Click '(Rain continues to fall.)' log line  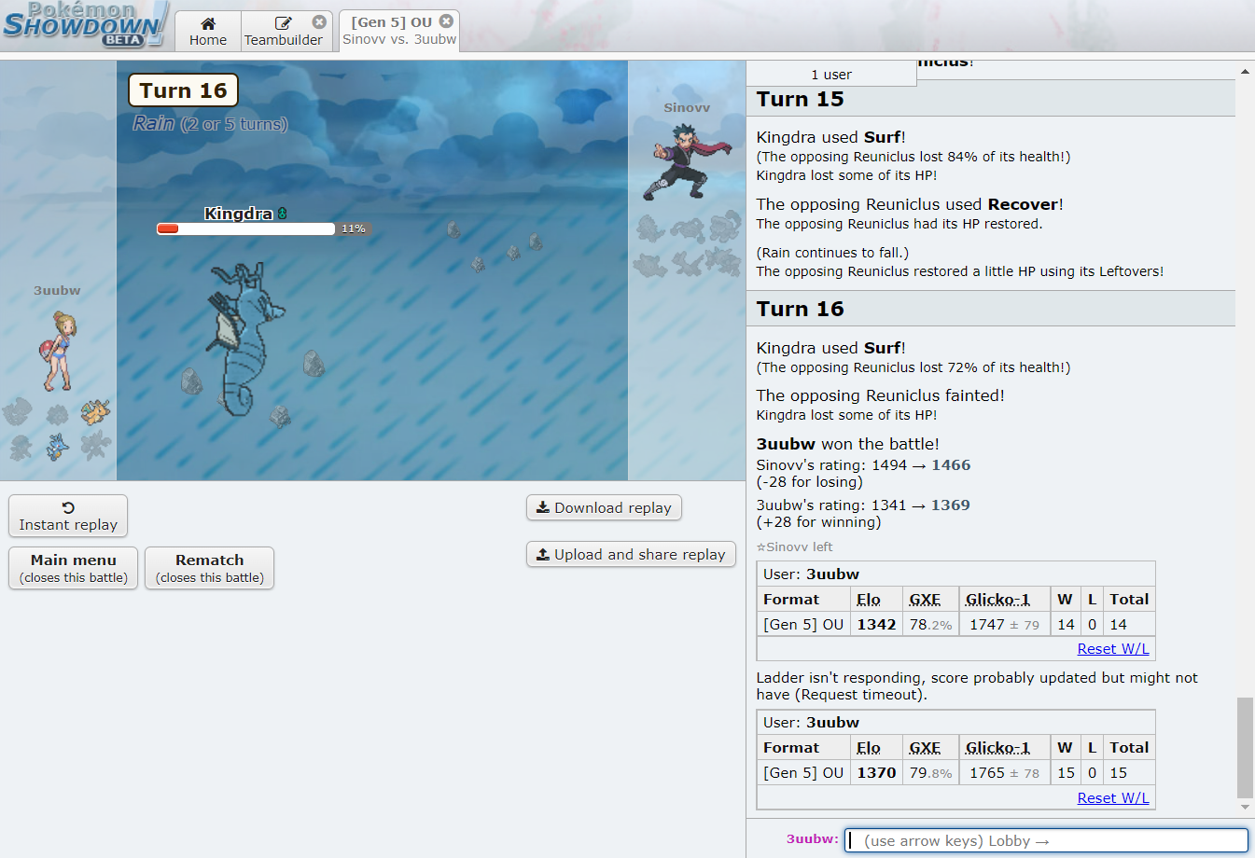[832, 253]
